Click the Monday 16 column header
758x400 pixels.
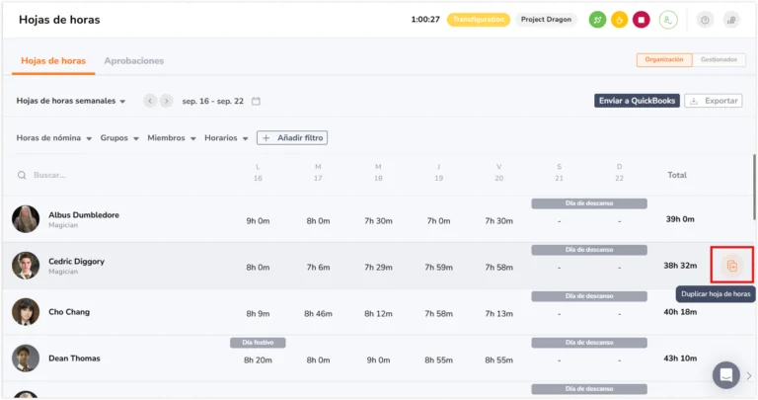(258, 172)
